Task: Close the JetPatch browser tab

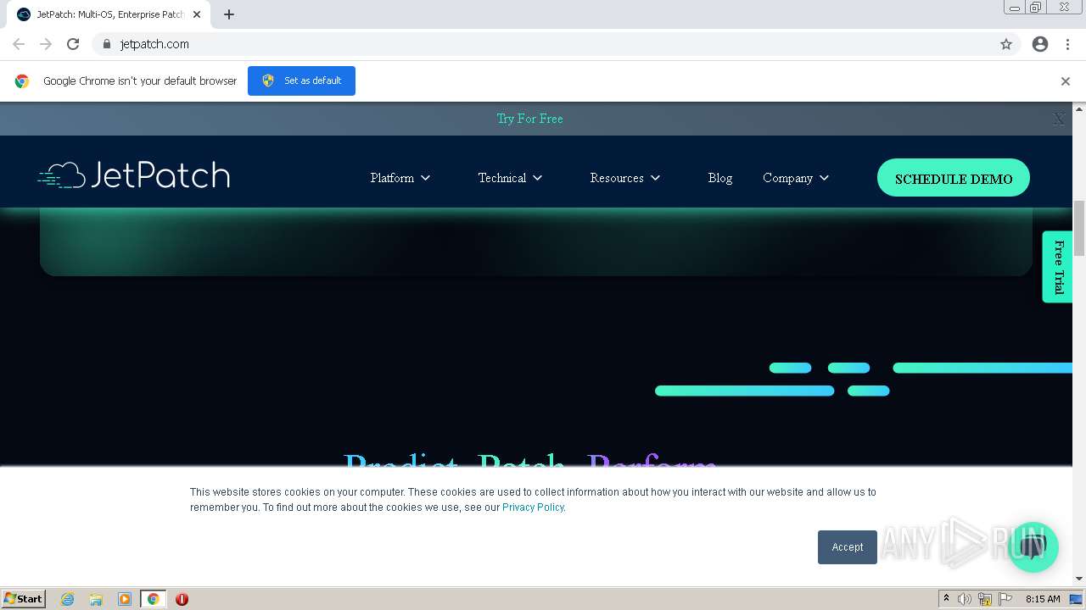Action: (x=197, y=14)
